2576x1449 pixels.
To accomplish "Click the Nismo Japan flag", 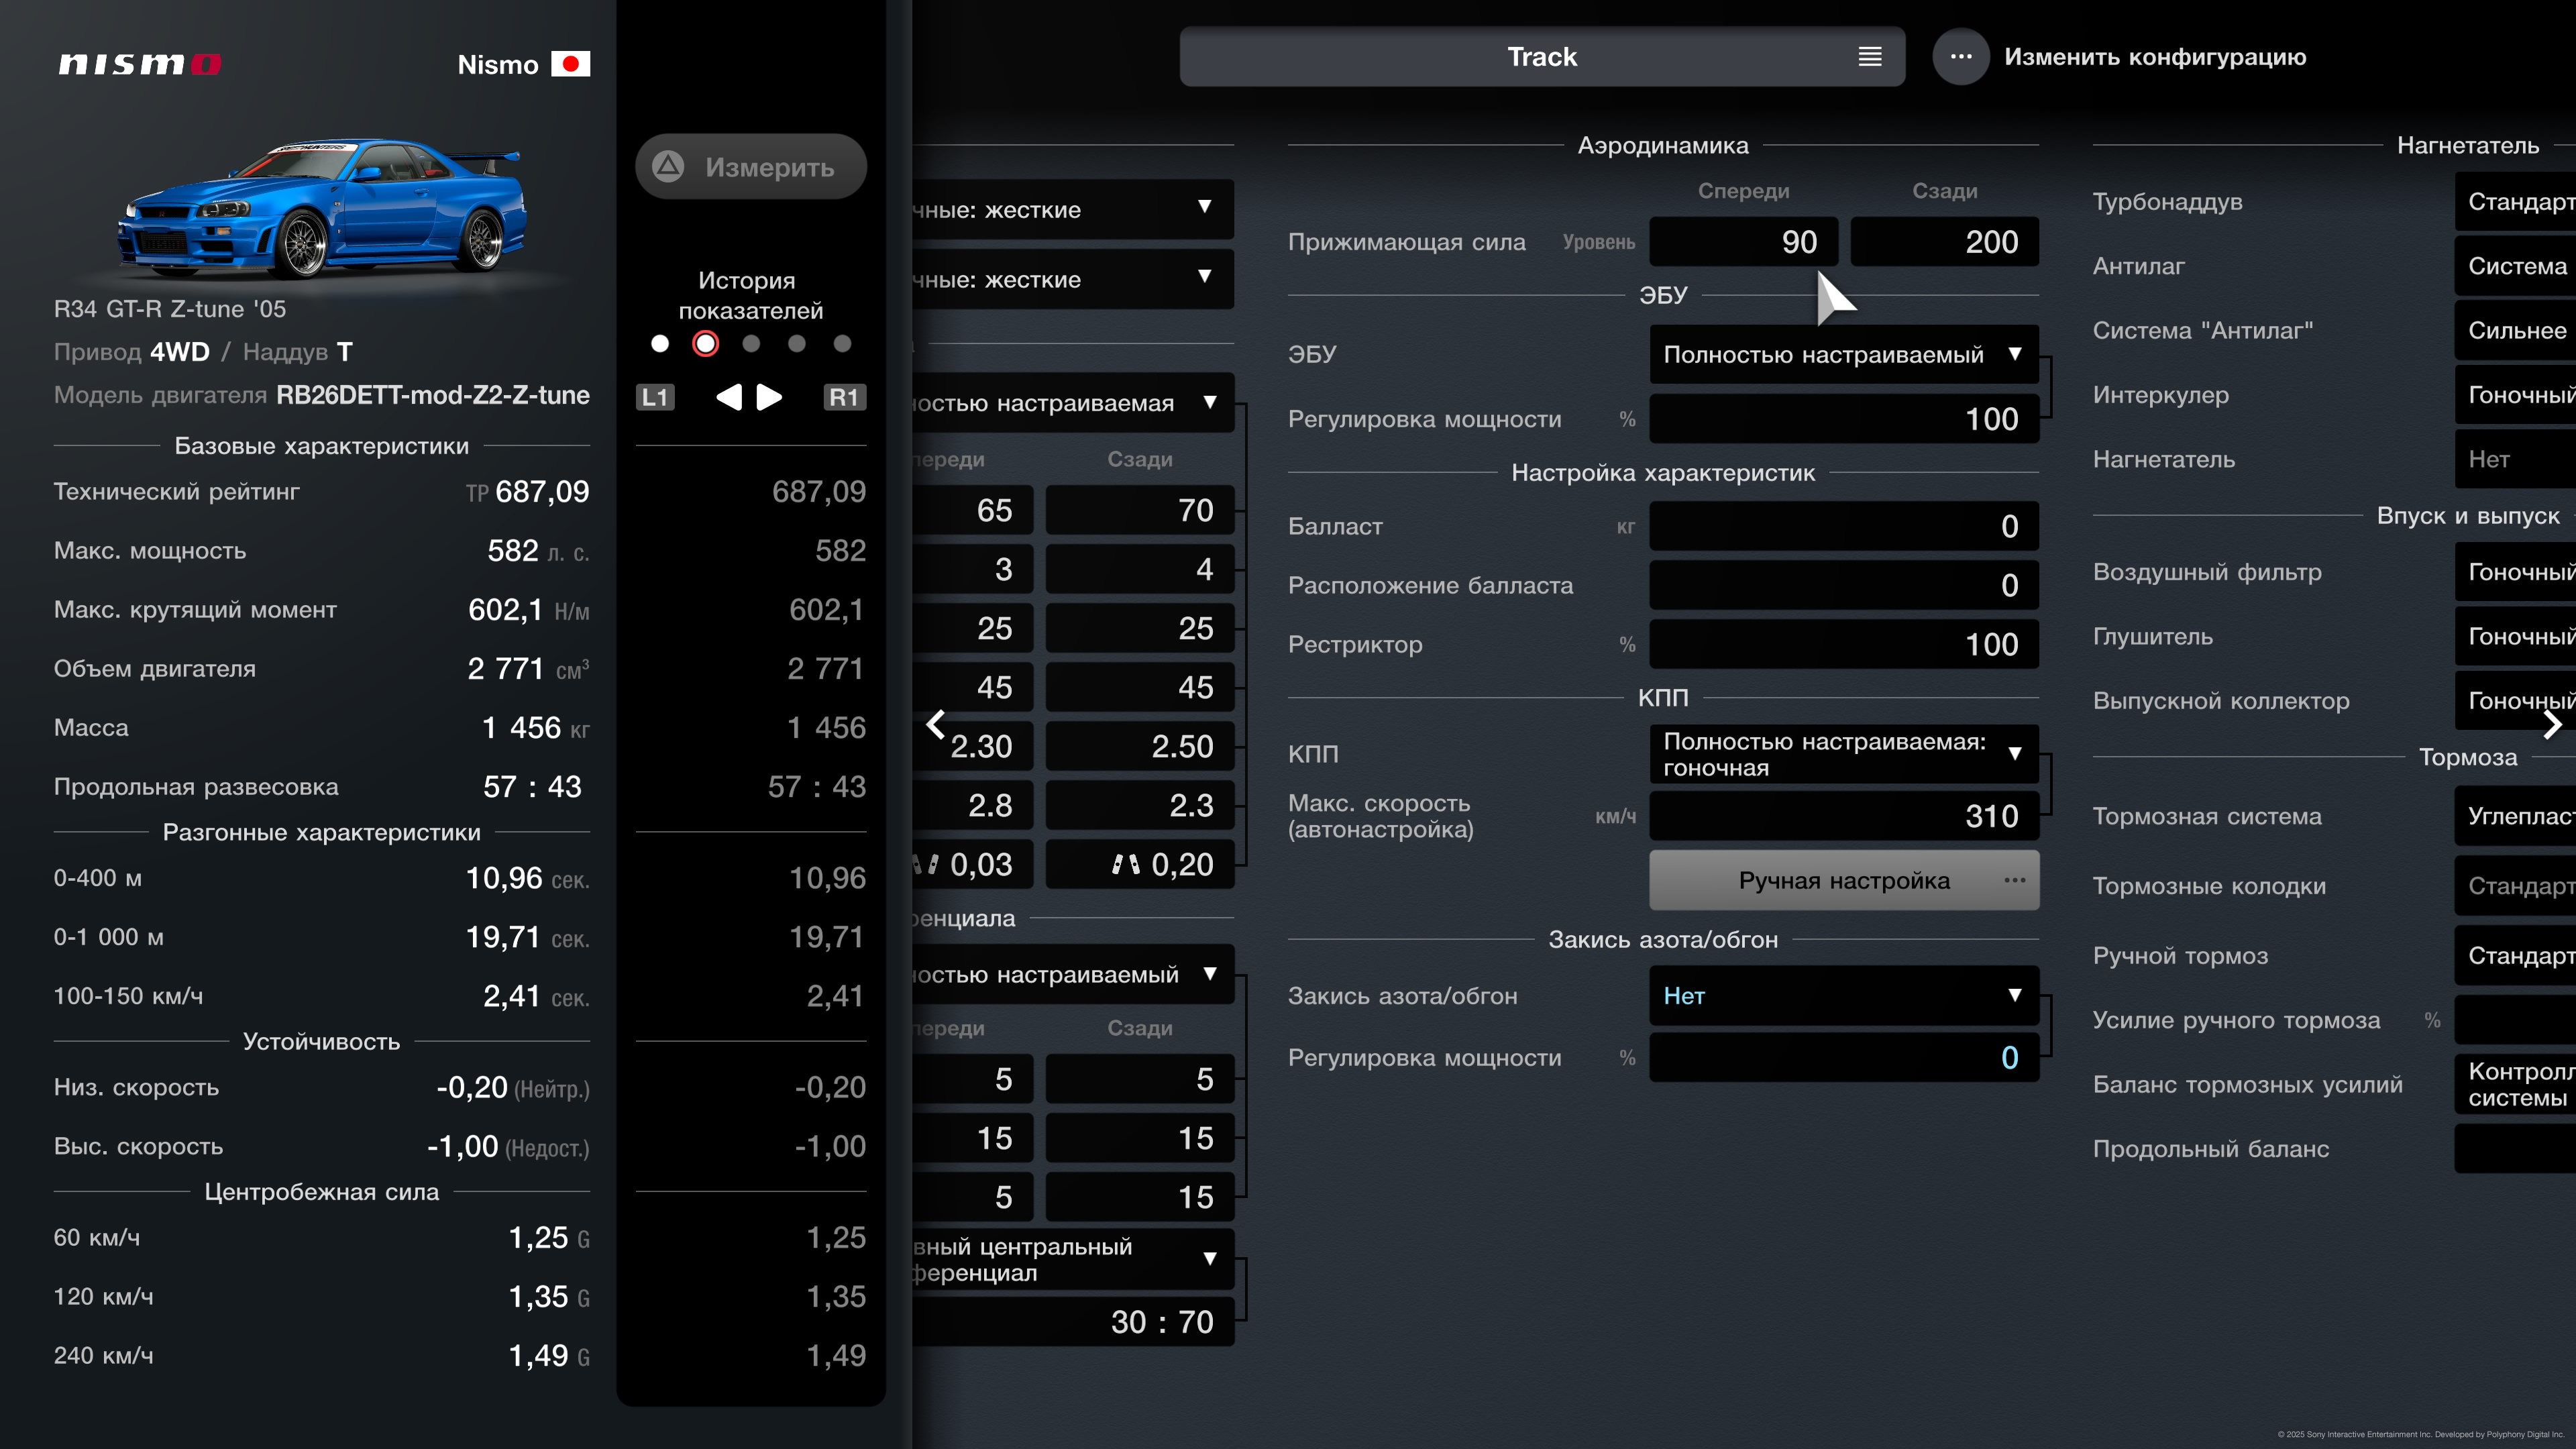I will click(570, 64).
